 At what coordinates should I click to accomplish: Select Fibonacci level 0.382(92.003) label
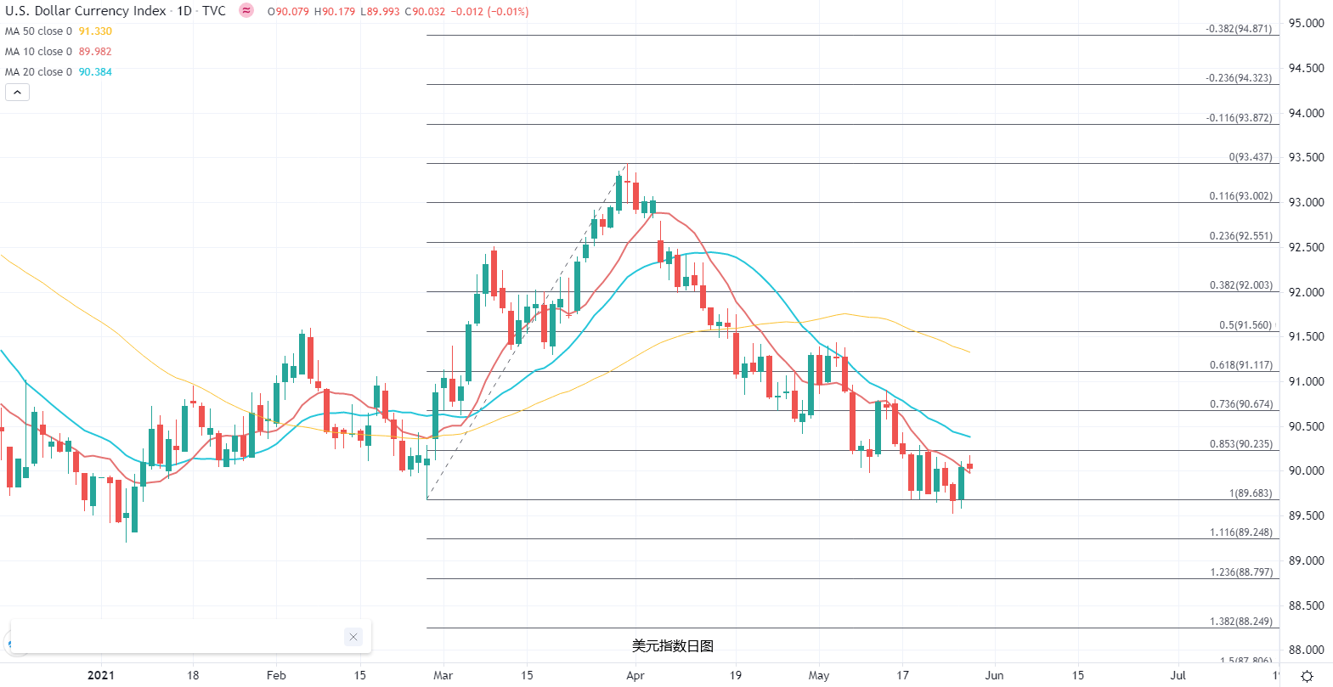coord(1241,285)
